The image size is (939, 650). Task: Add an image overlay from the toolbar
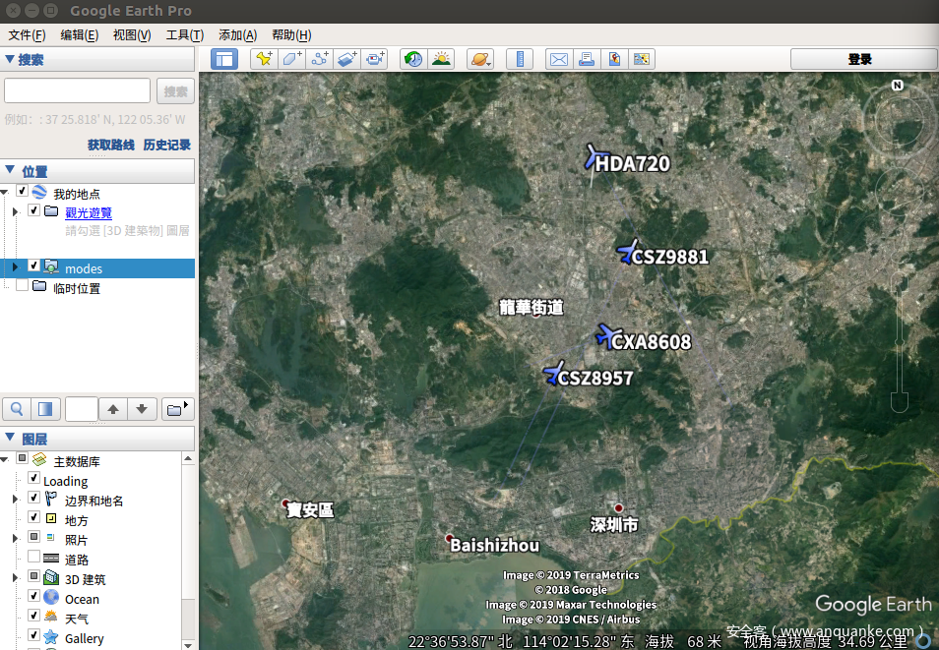click(347, 59)
